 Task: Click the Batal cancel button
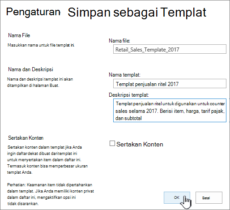[x=209, y=197]
